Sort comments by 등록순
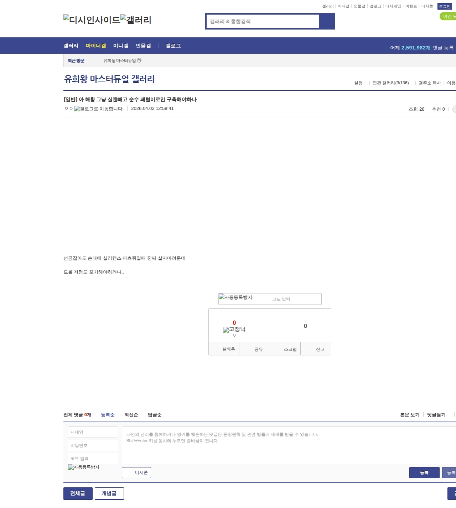The width and height of the screenshot is (456, 508). click(x=108, y=415)
